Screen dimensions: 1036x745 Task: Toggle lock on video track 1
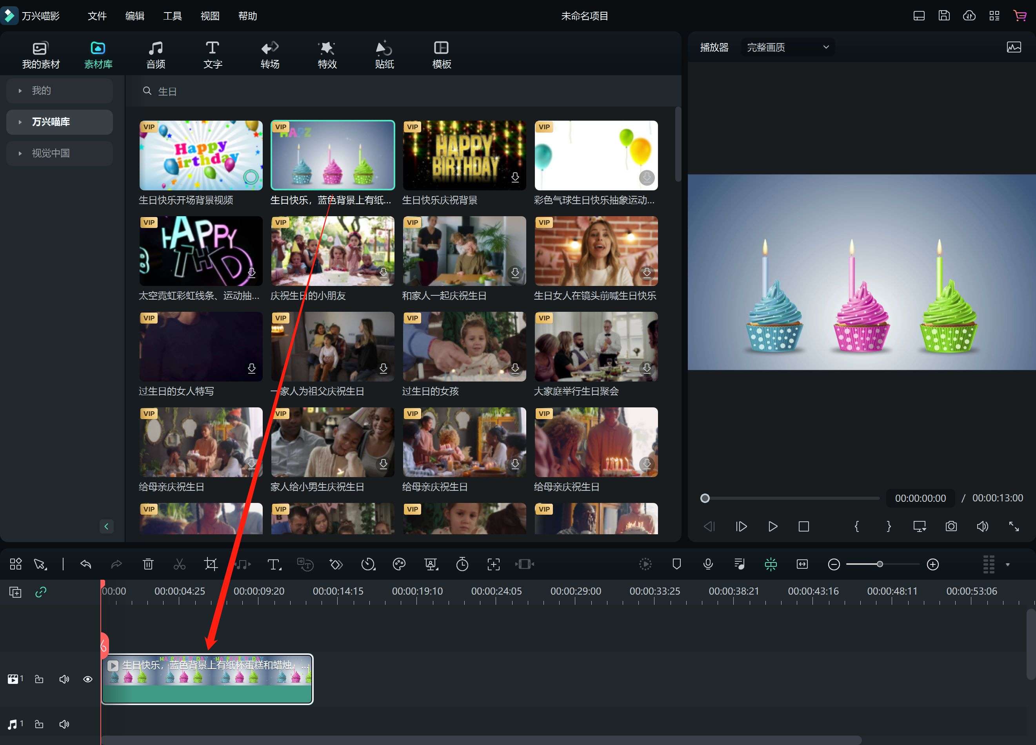(39, 679)
